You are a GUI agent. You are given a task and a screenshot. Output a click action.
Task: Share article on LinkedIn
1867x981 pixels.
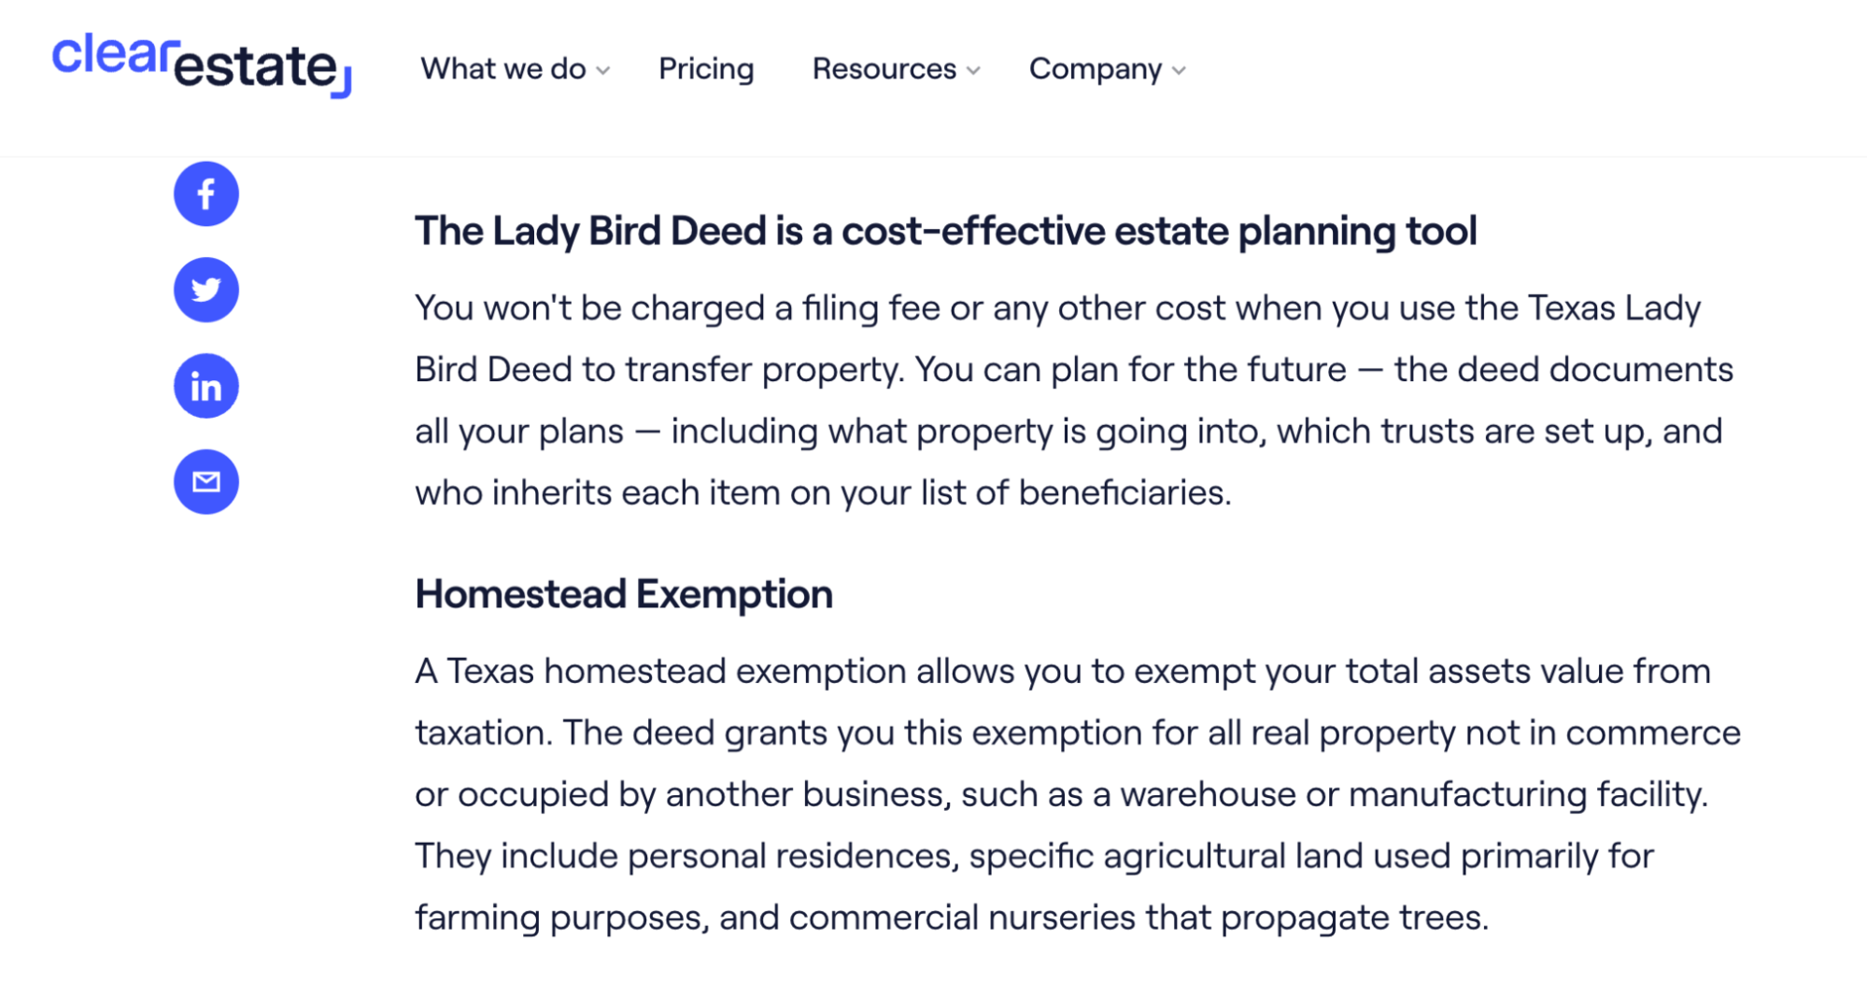205,385
